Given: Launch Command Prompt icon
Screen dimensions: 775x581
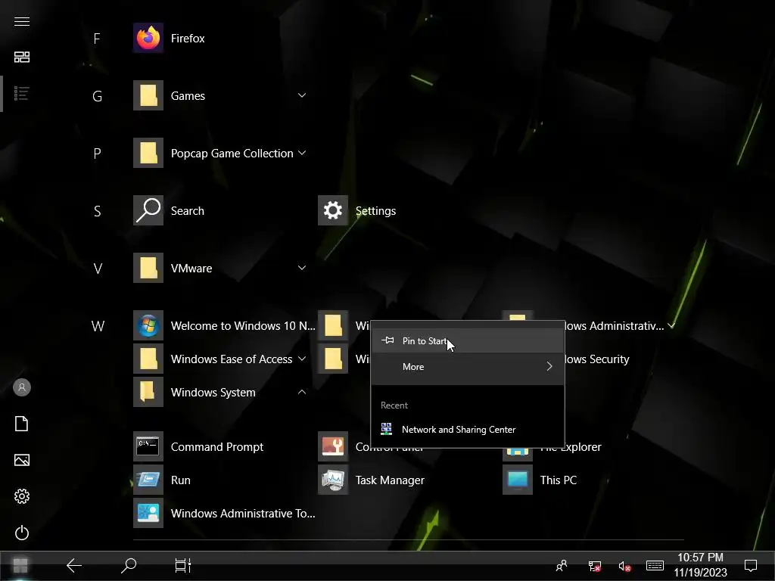Looking at the screenshot, I should click(x=148, y=446).
